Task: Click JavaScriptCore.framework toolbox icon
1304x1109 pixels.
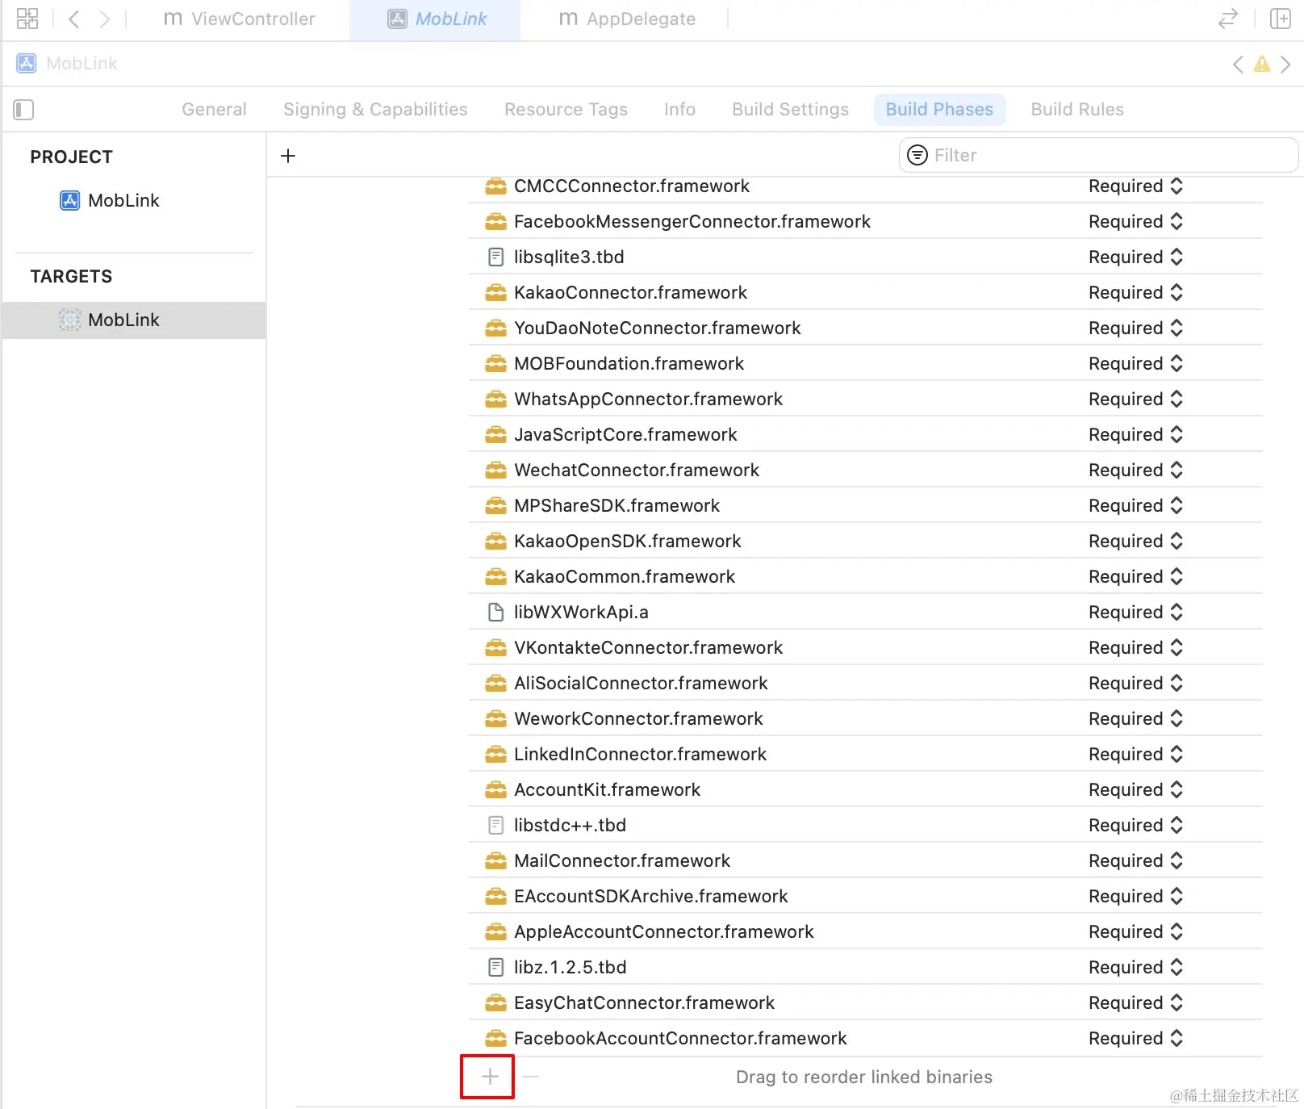Action: (496, 434)
